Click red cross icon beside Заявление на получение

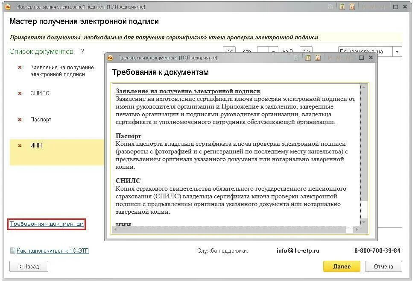20,68
